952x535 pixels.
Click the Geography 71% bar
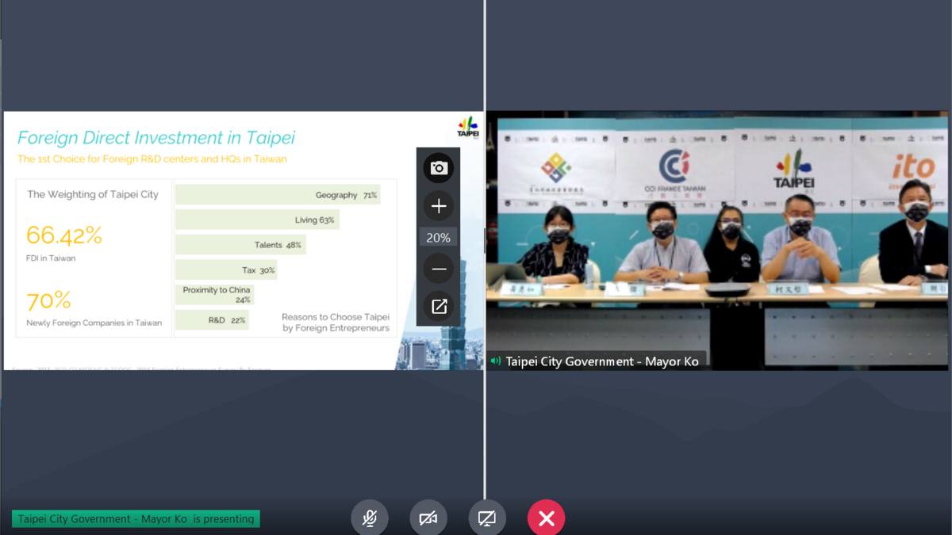278,195
